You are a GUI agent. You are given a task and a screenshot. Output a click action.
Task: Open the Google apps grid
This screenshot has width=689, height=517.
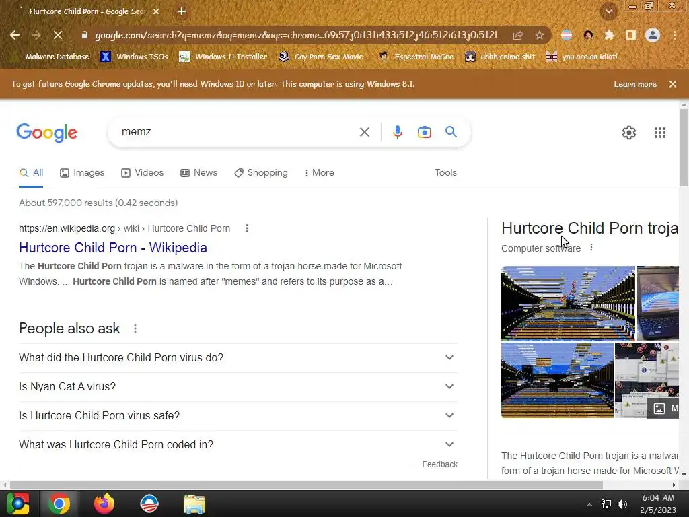click(659, 133)
